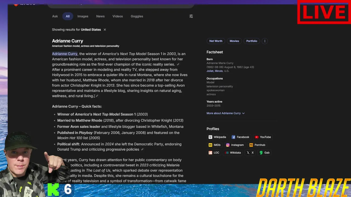This screenshot has width=351, height=197.
Task: Dismiss the United States results filter
Action: tap(105, 30)
